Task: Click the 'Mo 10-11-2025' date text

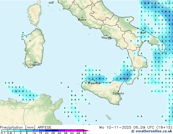Action: point(115,127)
